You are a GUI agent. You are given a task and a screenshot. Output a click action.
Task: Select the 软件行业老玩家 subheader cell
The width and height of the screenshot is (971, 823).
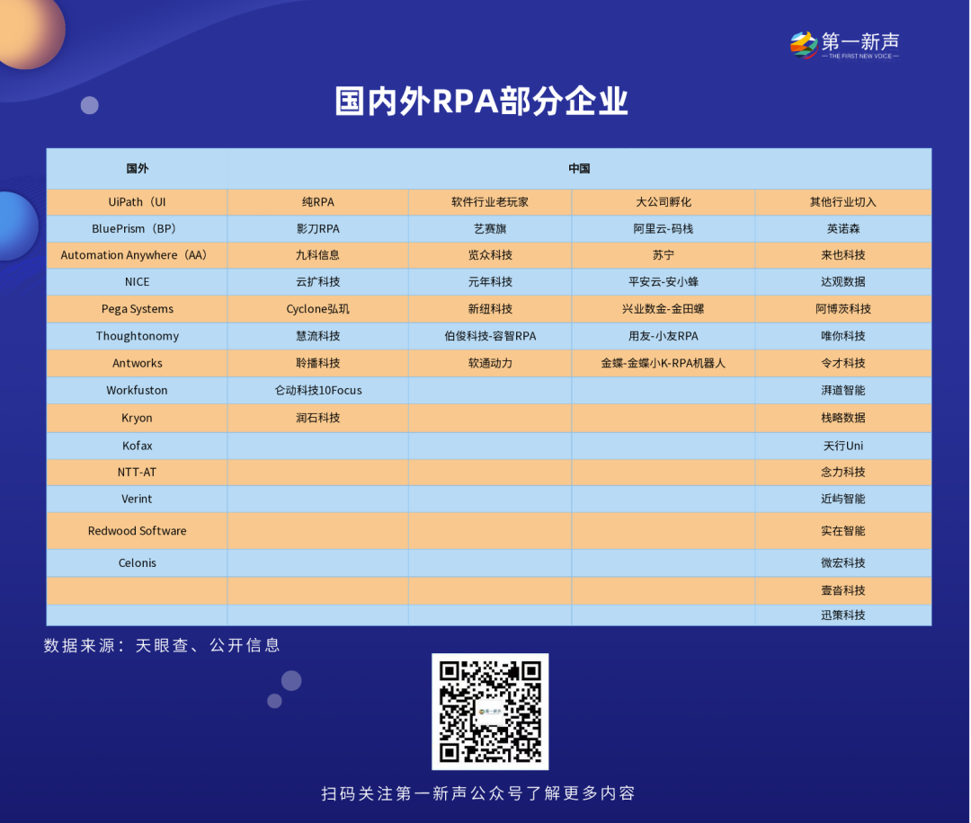tap(490, 202)
